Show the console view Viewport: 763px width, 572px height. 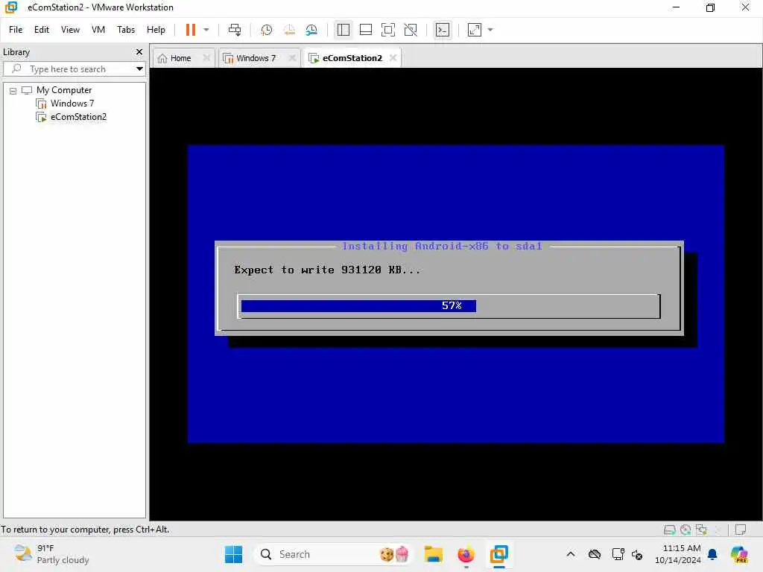443,30
